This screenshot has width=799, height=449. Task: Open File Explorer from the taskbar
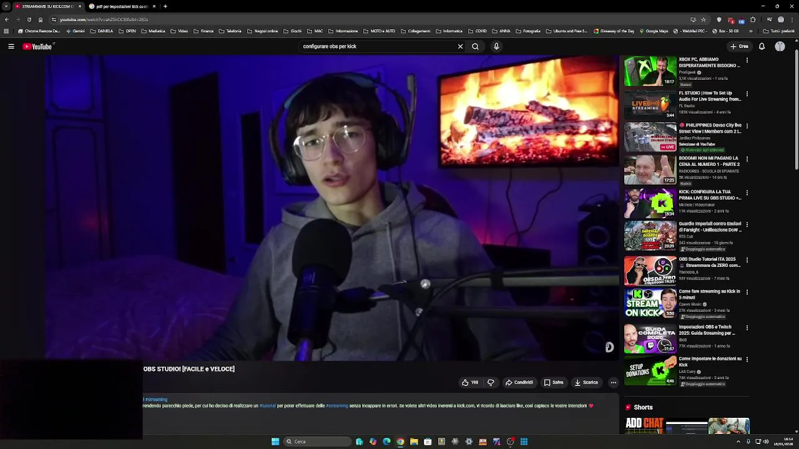coord(414,442)
